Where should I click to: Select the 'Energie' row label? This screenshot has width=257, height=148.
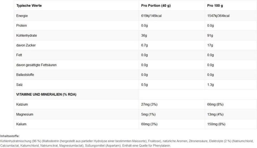(x=22, y=16)
